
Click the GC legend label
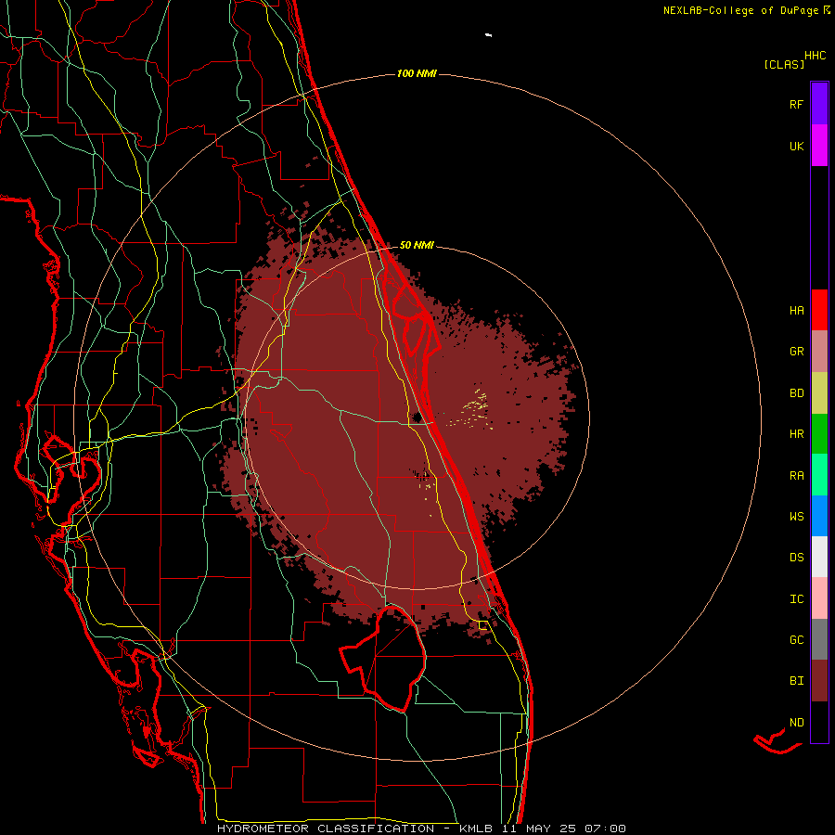pyautogui.click(x=796, y=640)
